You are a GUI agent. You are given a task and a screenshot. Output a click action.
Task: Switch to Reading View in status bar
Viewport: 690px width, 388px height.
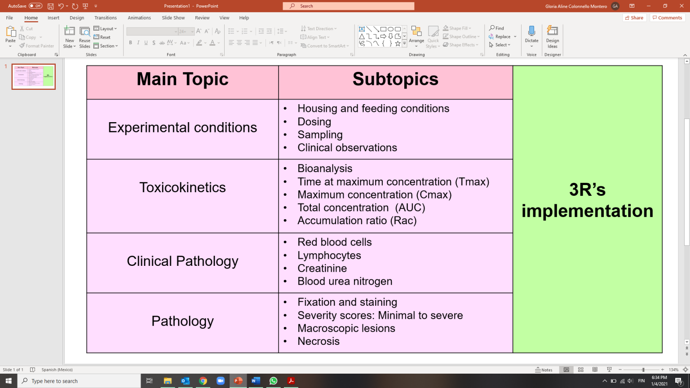point(595,370)
